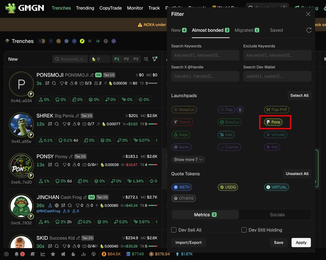Screen dimensions: 326x260
Task: Click the planet icon in bottom bar
Action: 33,254
